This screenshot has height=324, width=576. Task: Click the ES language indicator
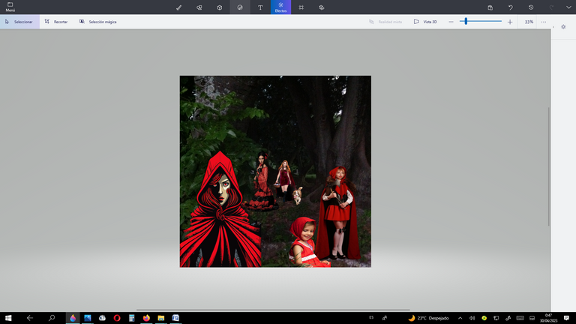pyautogui.click(x=371, y=317)
